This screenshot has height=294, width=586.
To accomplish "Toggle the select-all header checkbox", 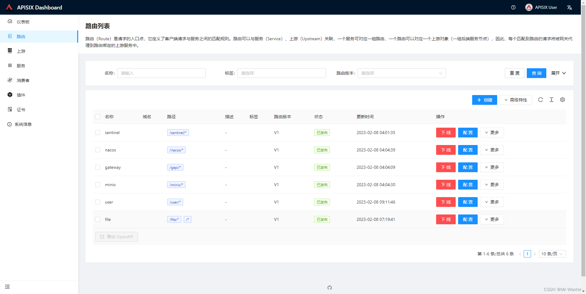I will 98,117.
